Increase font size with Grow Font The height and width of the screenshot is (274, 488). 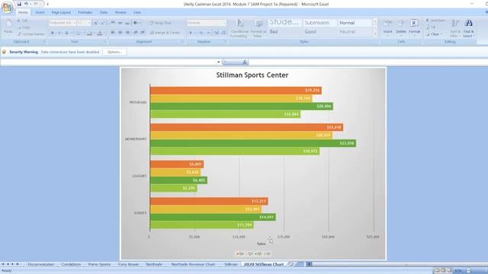point(95,23)
